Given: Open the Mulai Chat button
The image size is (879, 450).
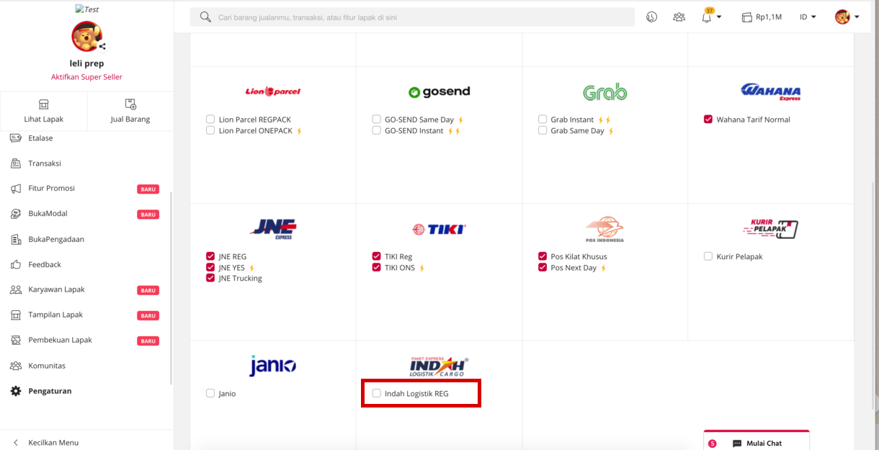Looking at the screenshot, I should click(x=757, y=443).
